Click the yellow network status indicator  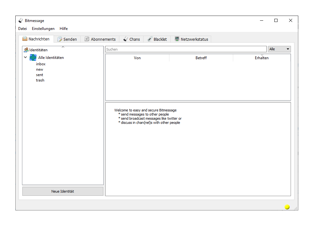tap(287, 207)
